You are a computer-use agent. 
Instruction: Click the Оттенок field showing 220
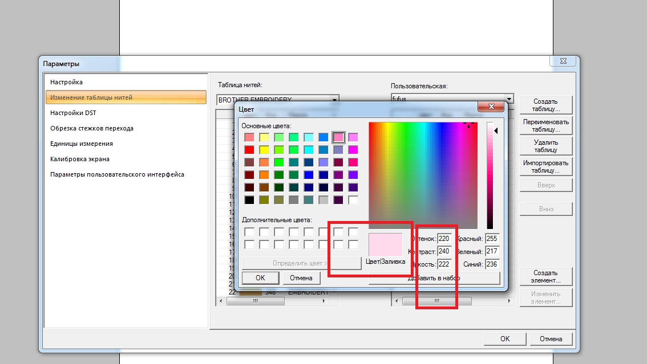pyautogui.click(x=444, y=239)
